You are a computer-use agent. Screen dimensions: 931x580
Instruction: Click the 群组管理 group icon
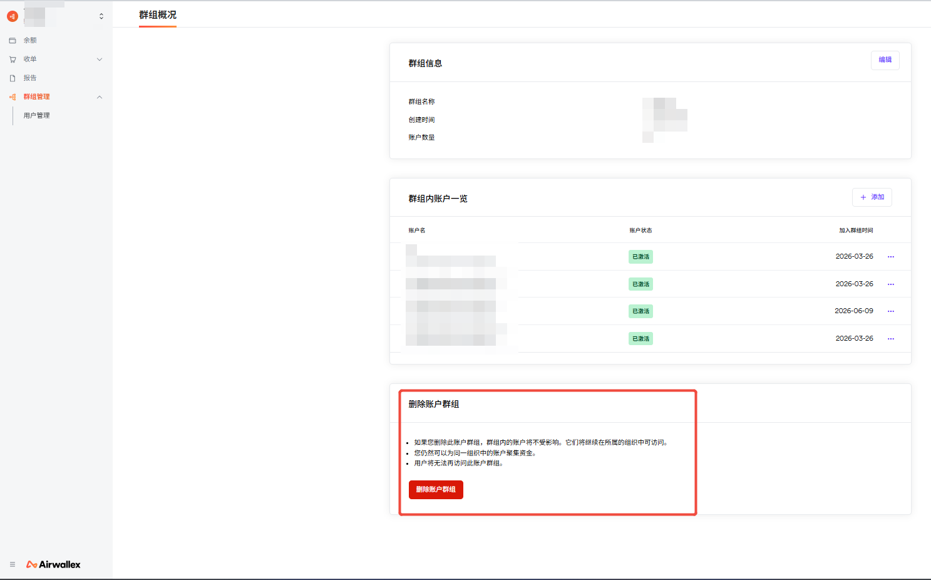tap(13, 97)
